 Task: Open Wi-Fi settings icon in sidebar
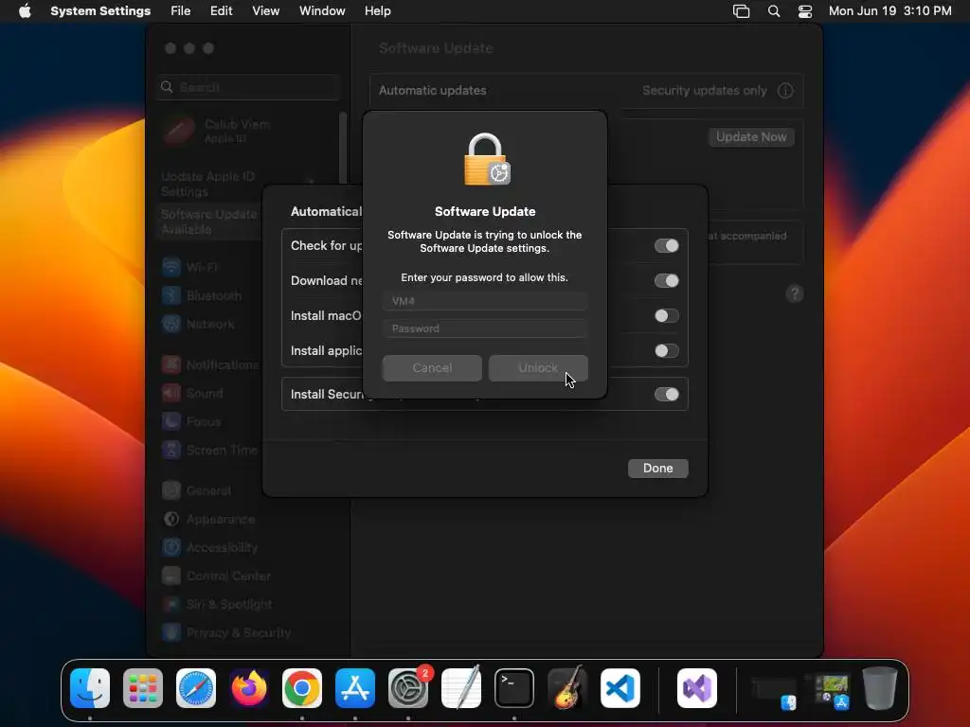[171, 267]
